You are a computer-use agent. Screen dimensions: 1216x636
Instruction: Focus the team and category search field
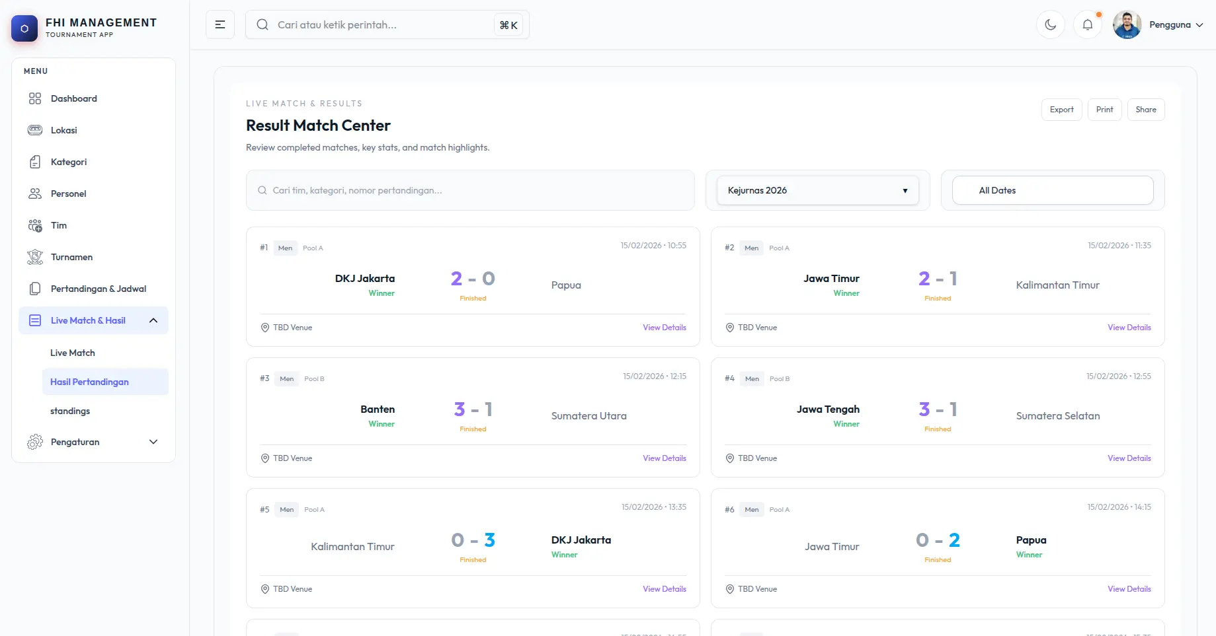(x=470, y=190)
